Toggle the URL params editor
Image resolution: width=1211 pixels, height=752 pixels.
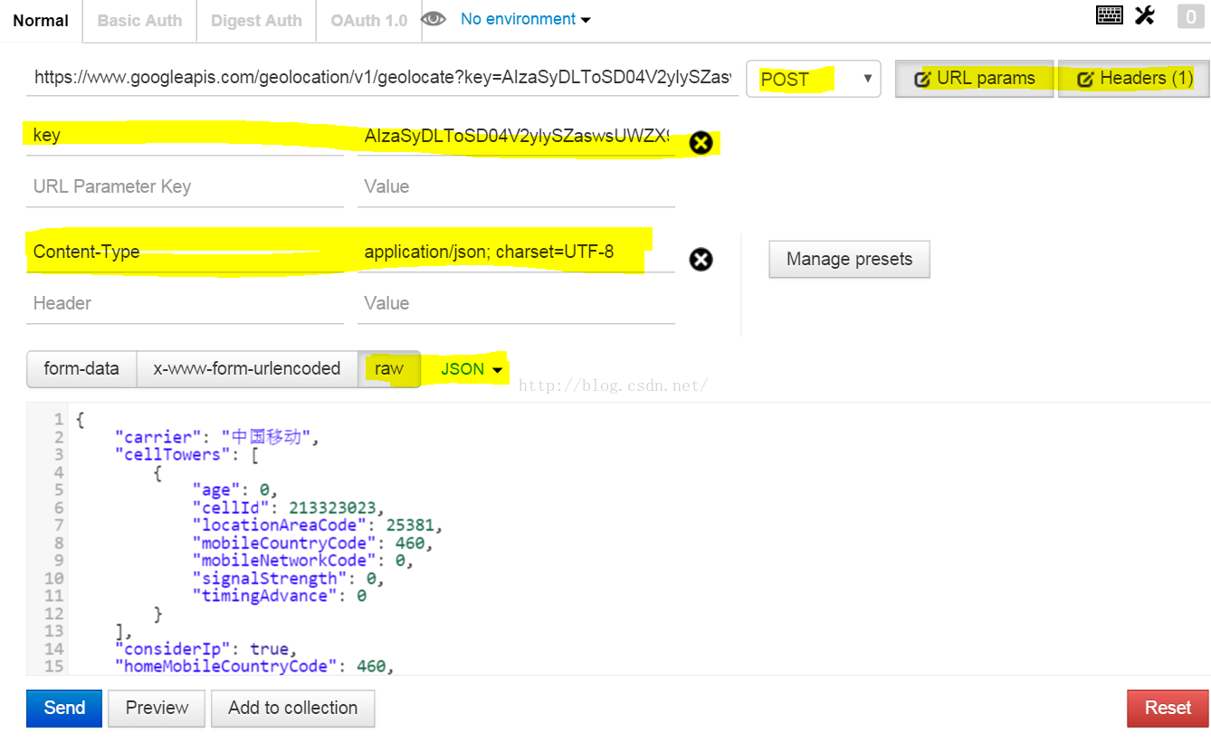[x=975, y=79]
